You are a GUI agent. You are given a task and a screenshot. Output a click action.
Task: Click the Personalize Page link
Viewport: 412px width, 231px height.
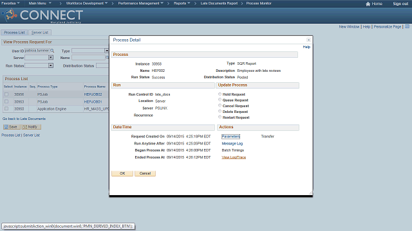click(x=388, y=27)
